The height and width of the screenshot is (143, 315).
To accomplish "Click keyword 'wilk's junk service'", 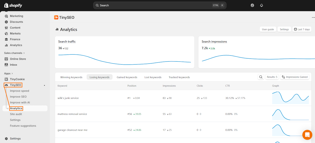I will coord(68,98).
